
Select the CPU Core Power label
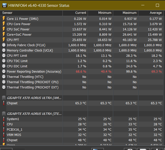click(19, 24)
